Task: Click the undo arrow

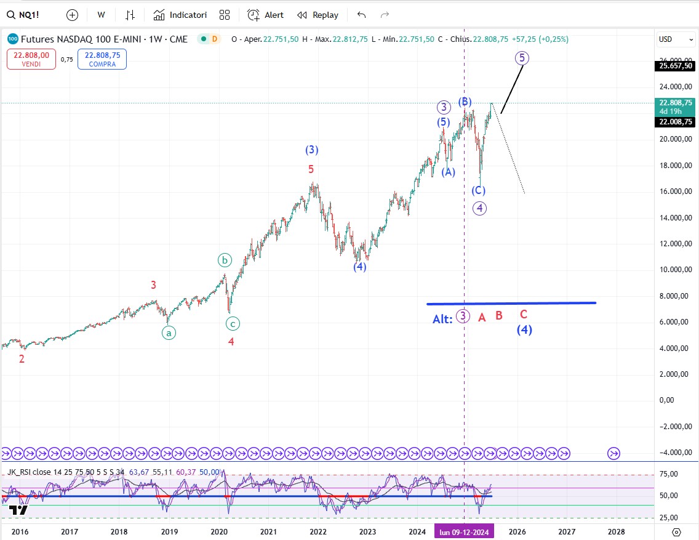Action: (362, 15)
